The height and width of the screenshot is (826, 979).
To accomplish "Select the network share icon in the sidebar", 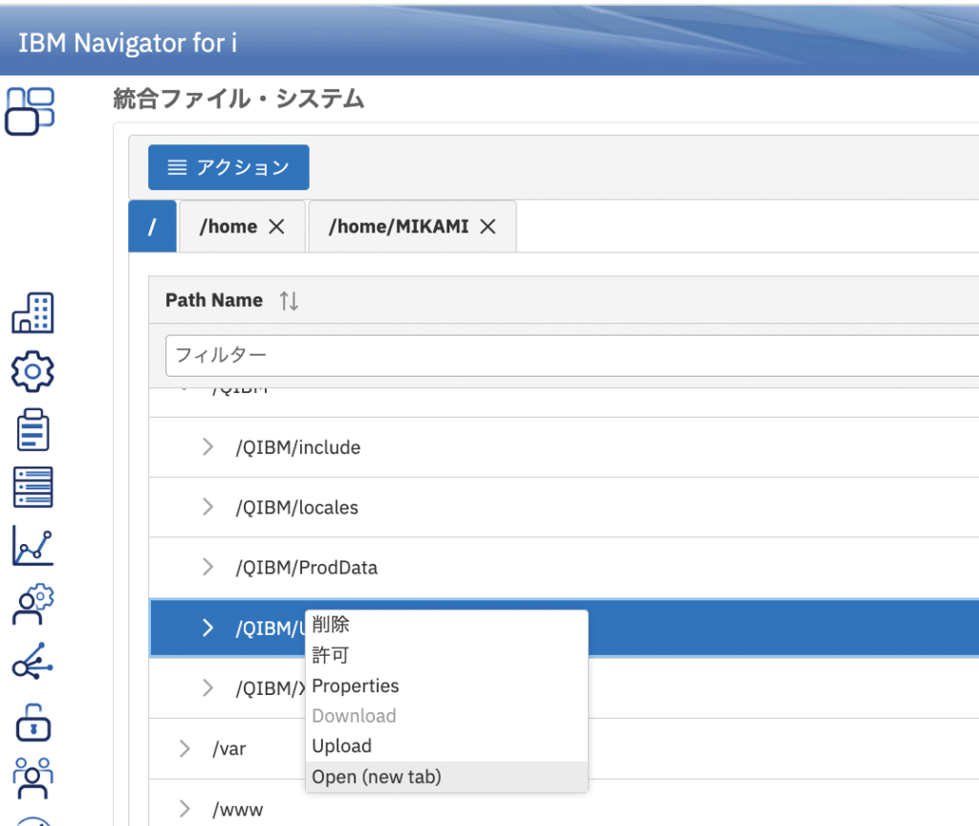I will pyautogui.click(x=32, y=663).
